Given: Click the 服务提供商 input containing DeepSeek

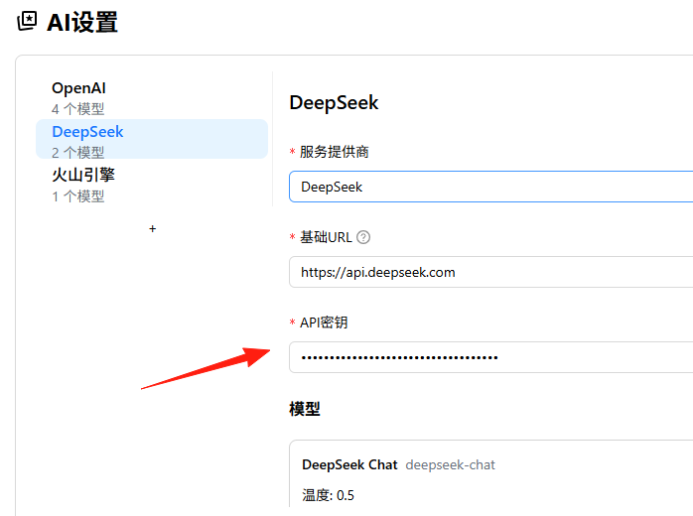Looking at the screenshot, I should pyautogui.click(x=490, y=187).
